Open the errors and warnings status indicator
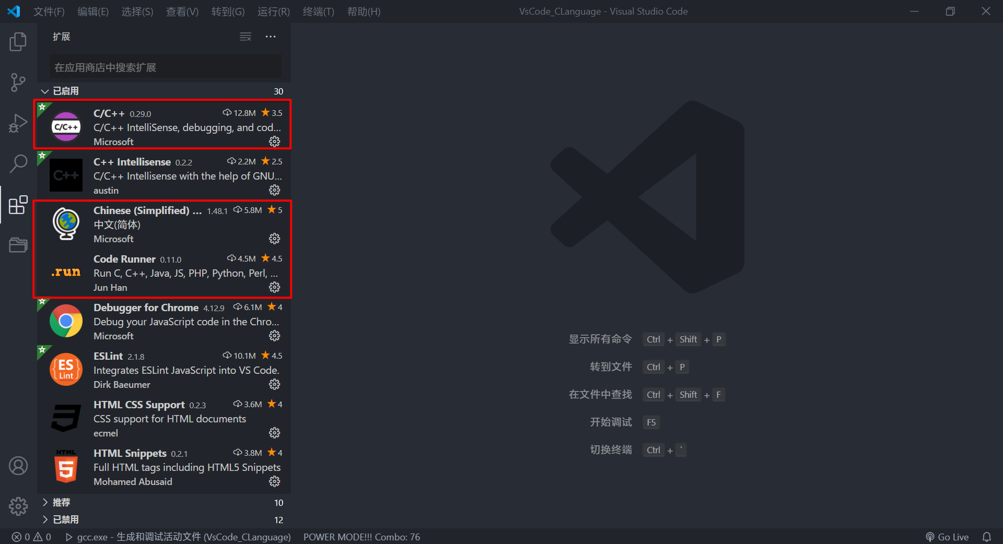This screenshot has height=544, width=1003. tap(31, 537)
